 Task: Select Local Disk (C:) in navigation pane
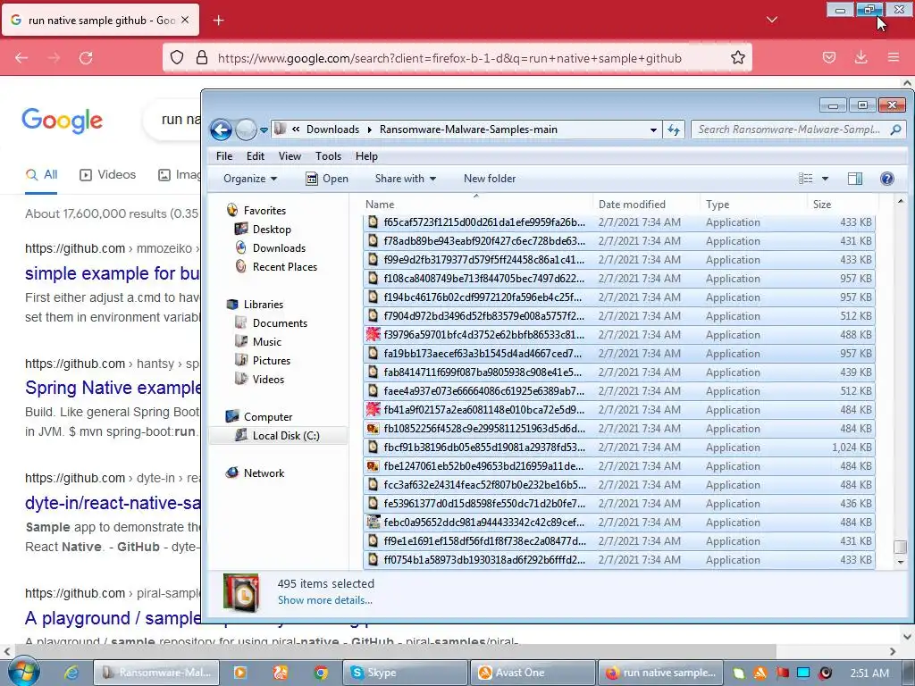pos(278,436)
